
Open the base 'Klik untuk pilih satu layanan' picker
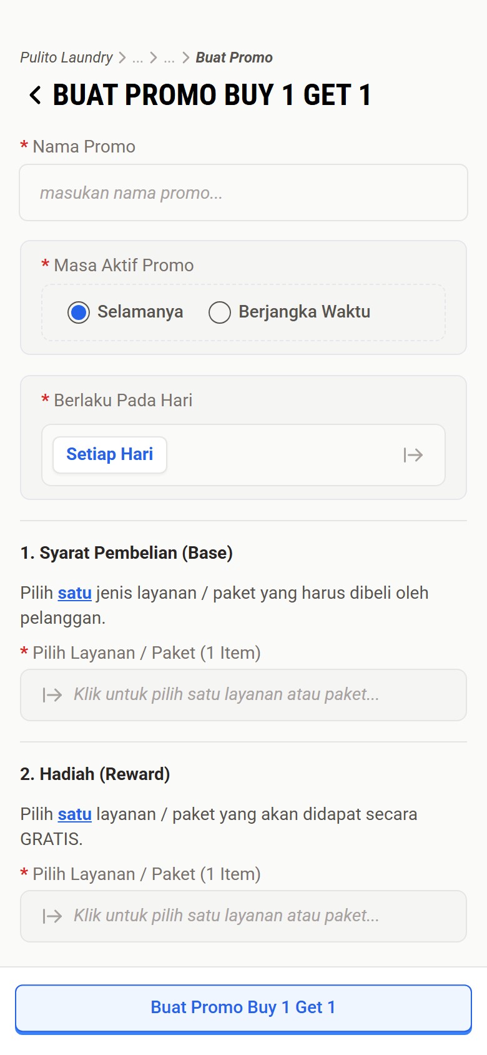point(243,694)
